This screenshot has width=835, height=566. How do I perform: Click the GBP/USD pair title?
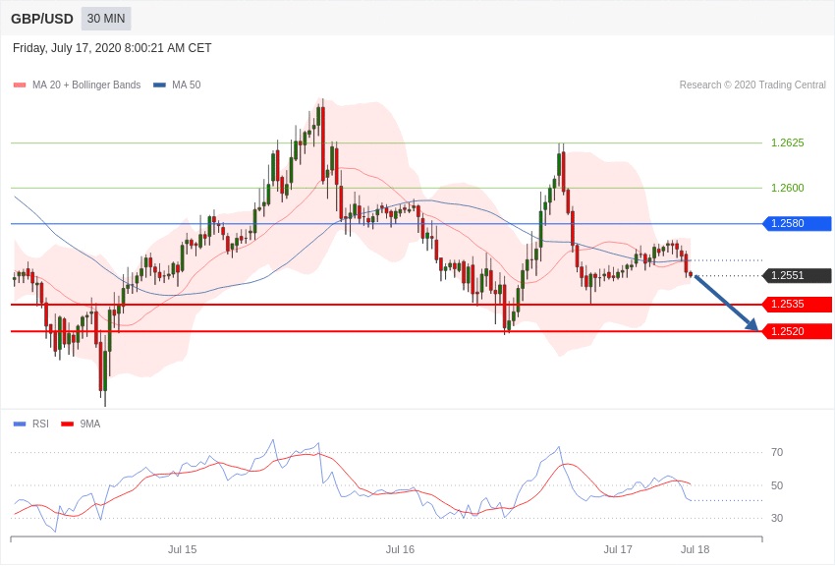point(41,19)
